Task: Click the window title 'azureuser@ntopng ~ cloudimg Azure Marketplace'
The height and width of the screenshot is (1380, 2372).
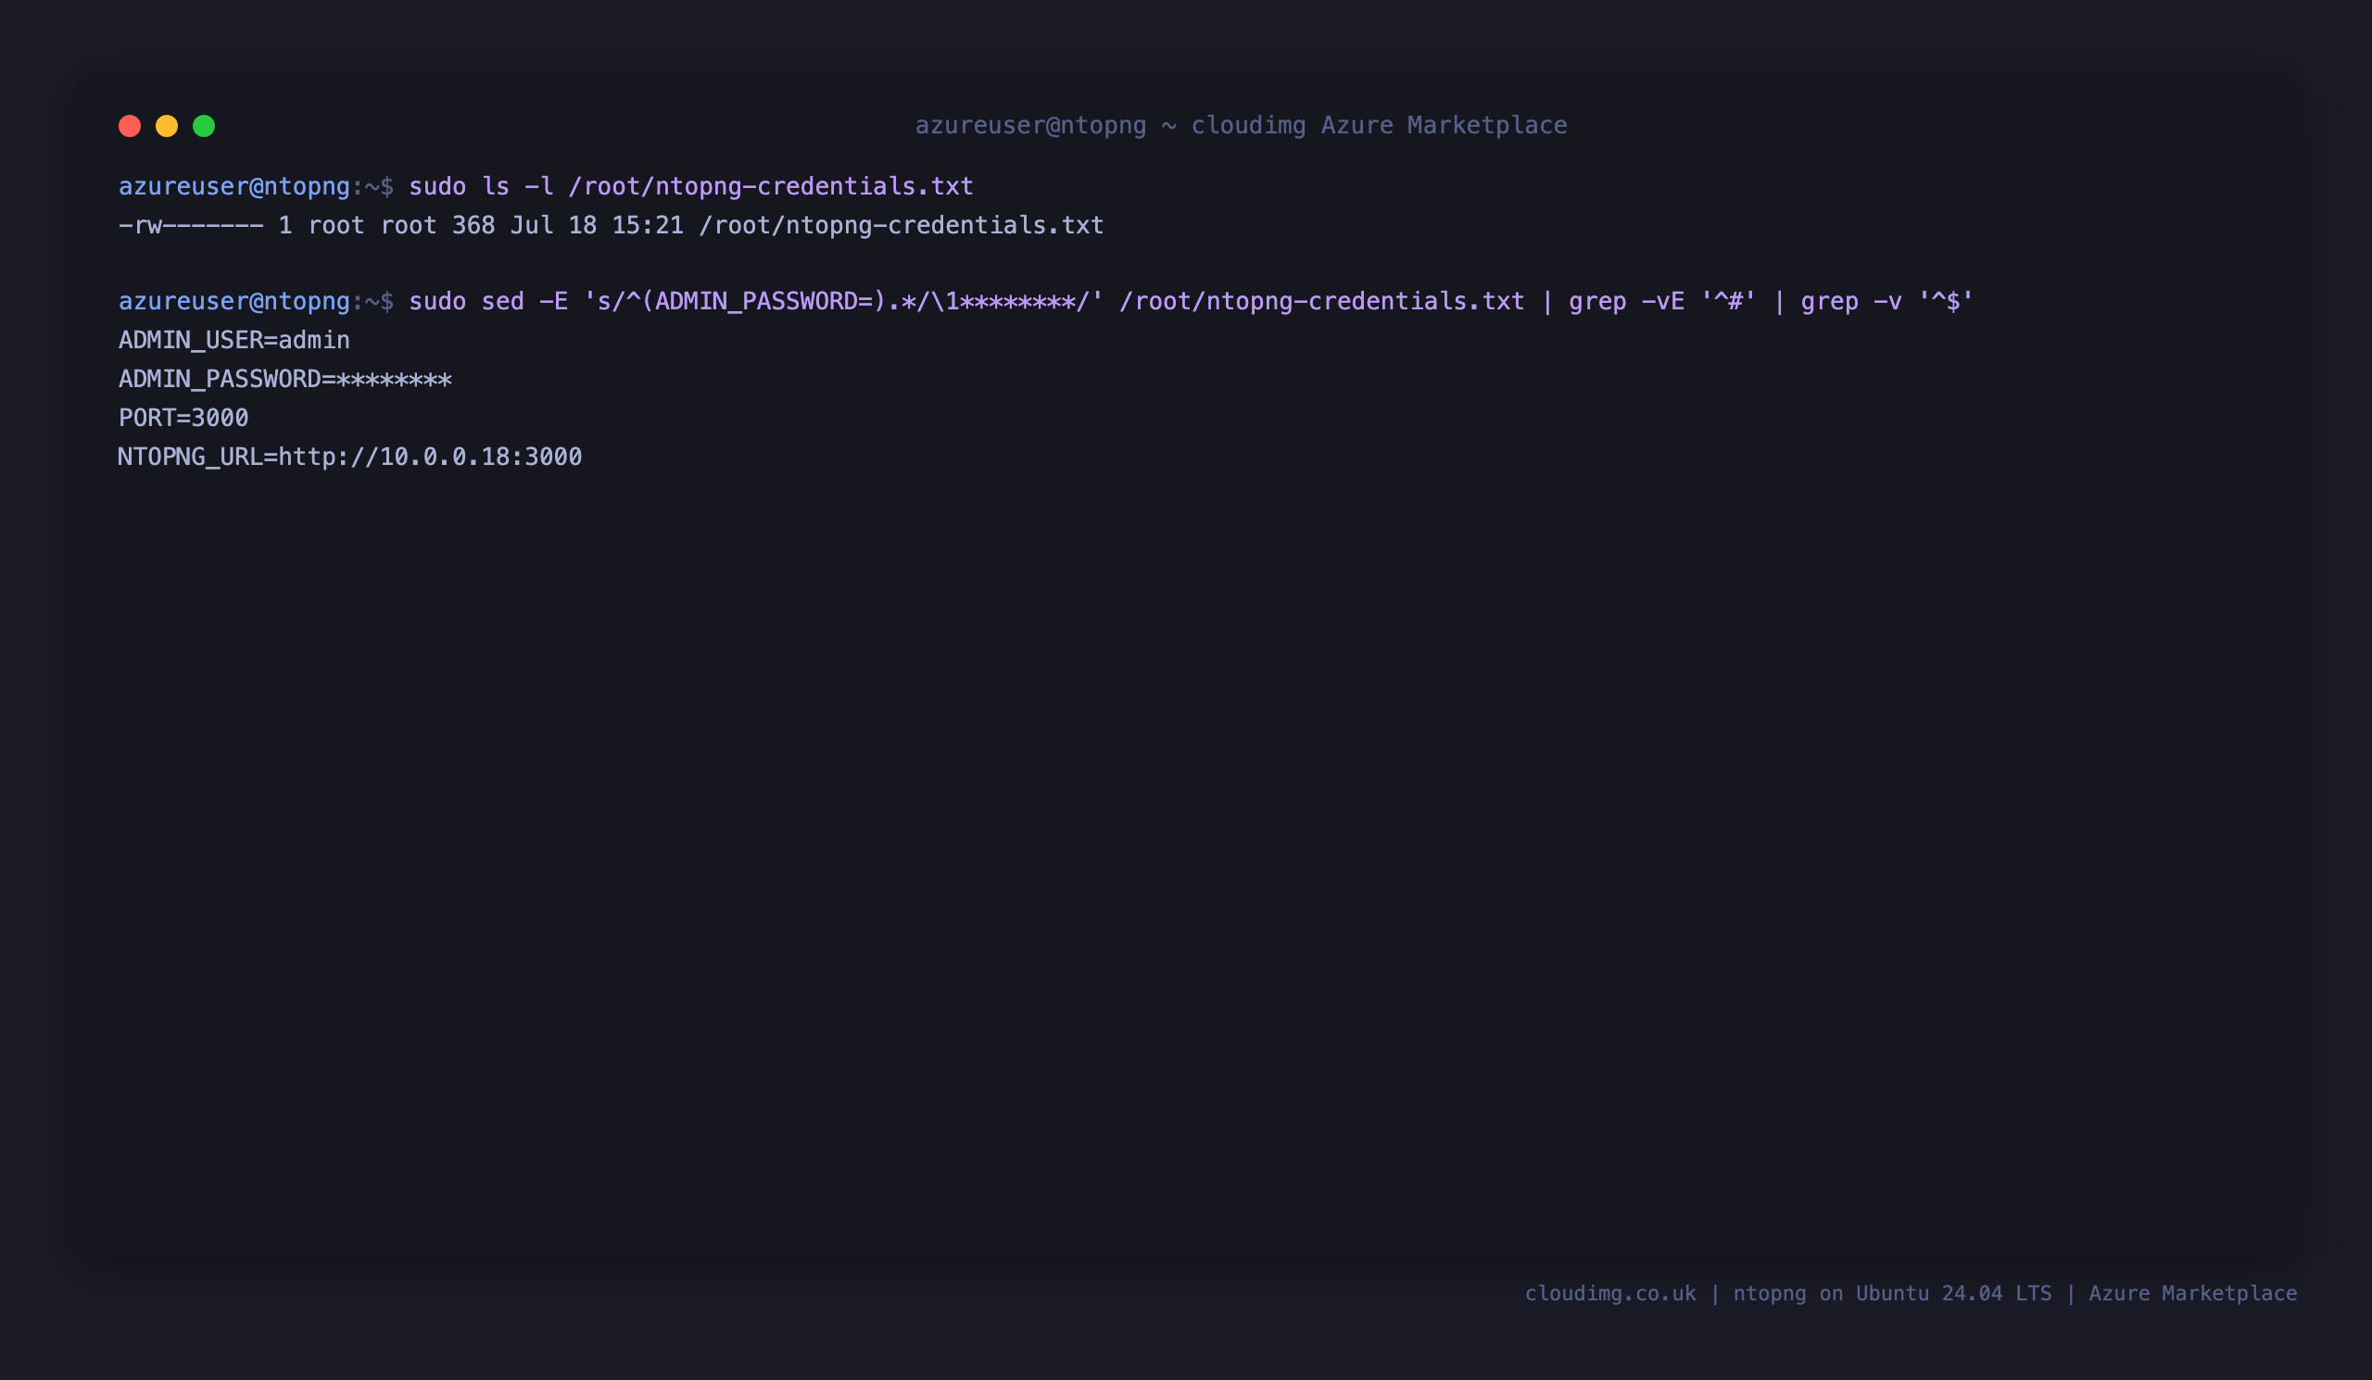Action: pos(1241,125)
